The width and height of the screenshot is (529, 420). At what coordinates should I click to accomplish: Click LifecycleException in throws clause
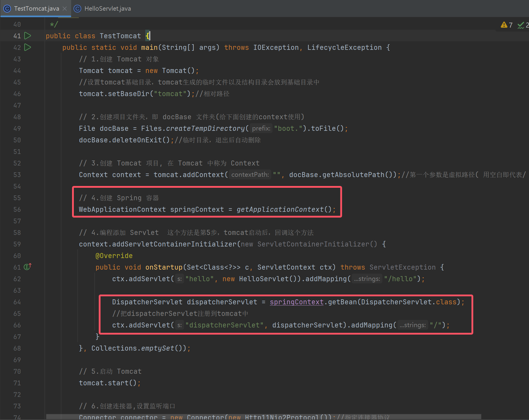[344, 47]
